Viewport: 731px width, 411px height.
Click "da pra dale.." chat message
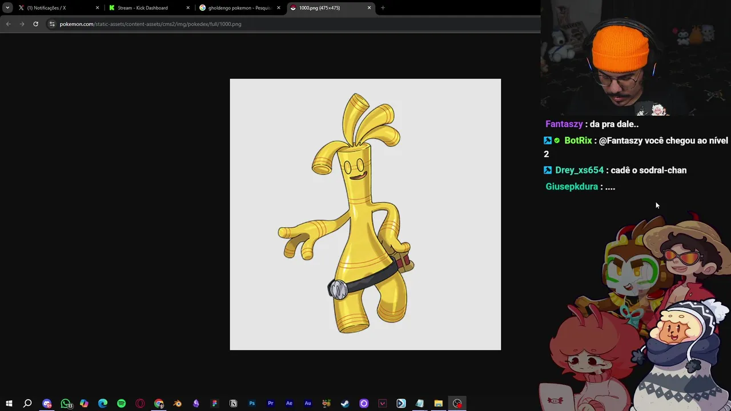614,124
